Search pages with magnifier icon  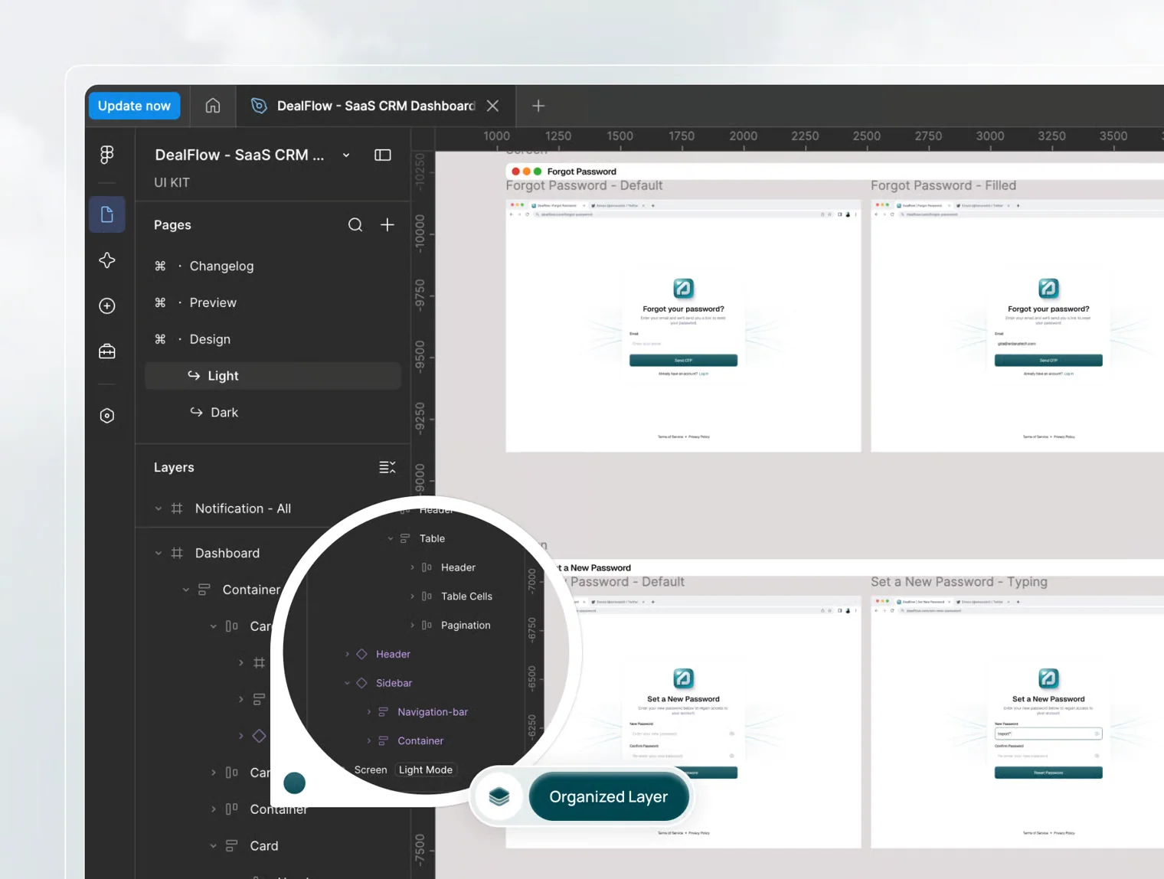355,225
